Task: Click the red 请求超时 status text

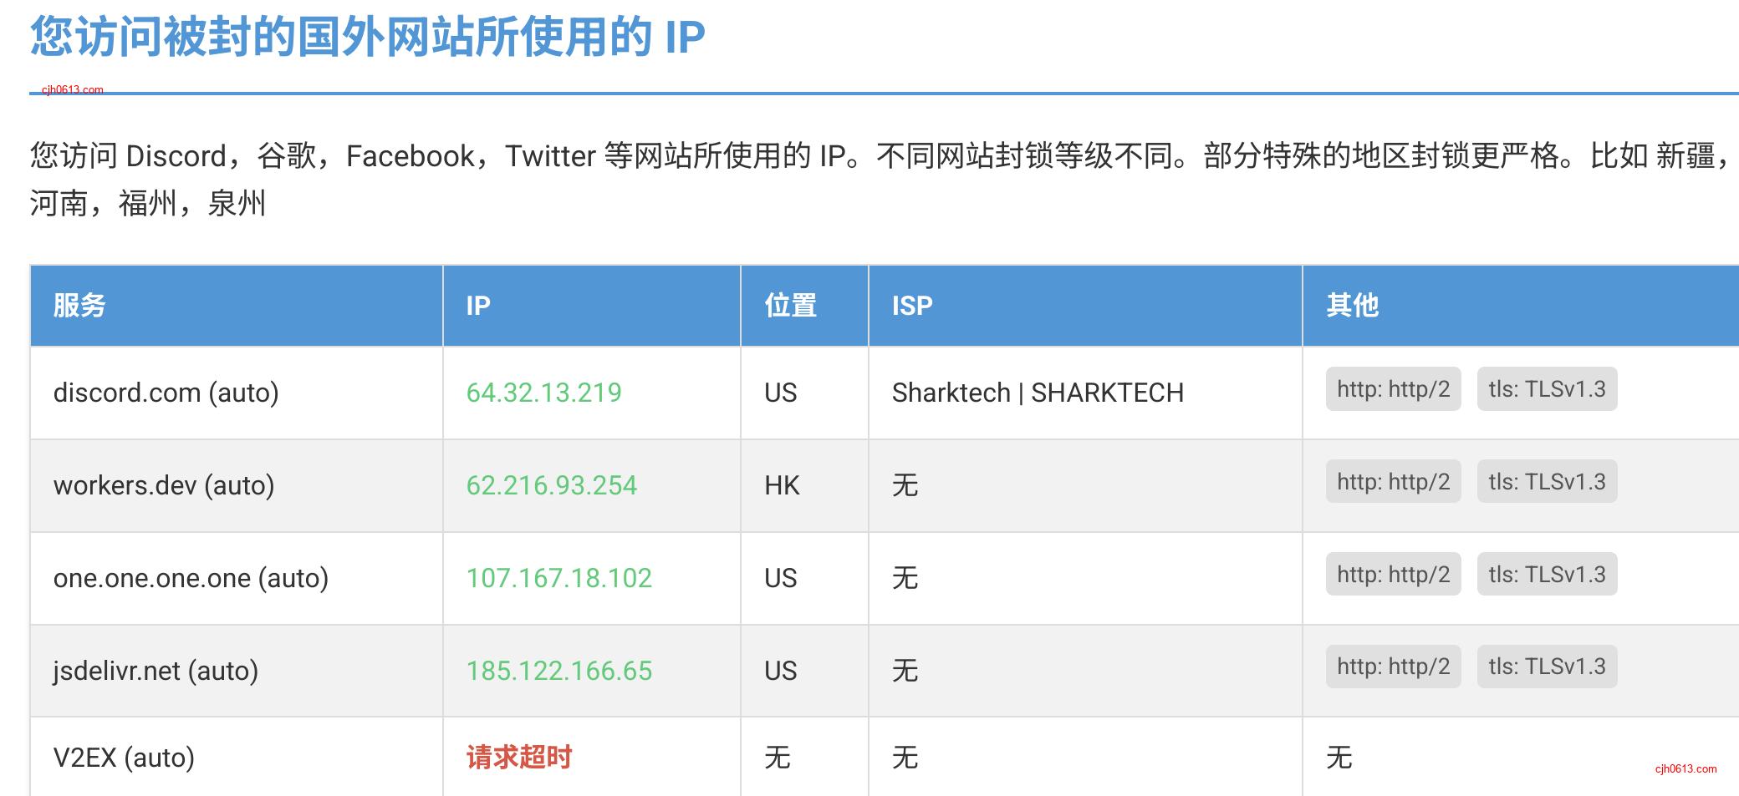Action: (x=519, y=758)
